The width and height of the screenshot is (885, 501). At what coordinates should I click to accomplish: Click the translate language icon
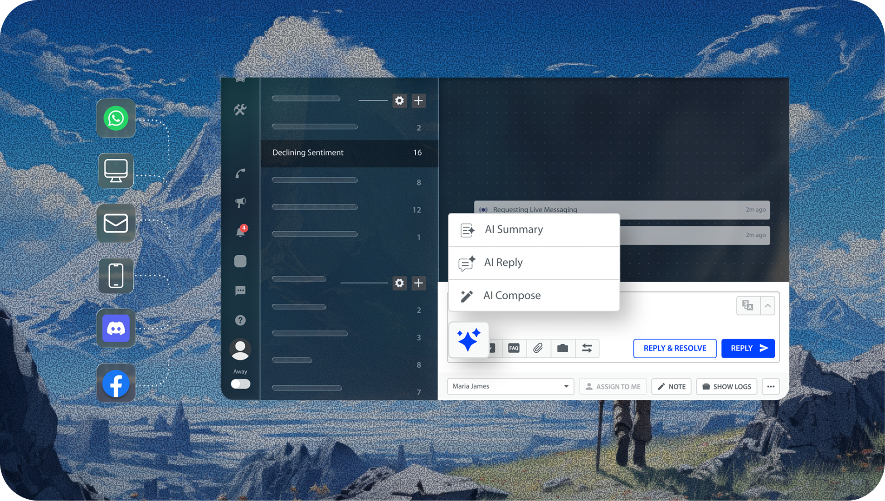(x=748, y=306)
